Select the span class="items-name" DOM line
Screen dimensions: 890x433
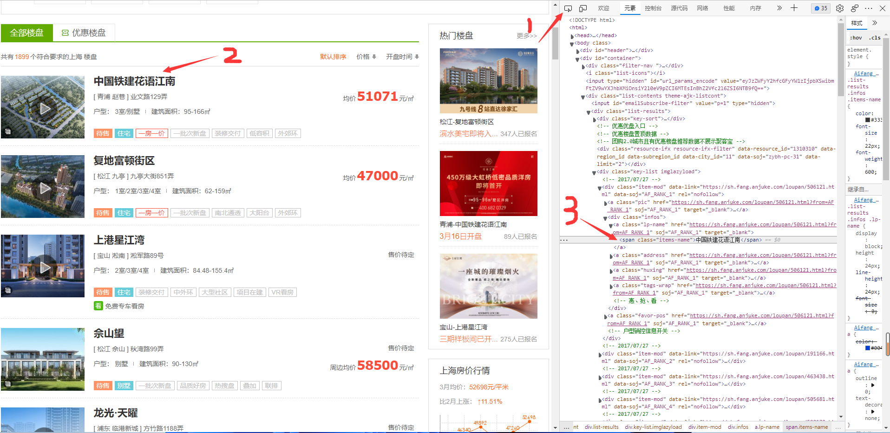698,240
